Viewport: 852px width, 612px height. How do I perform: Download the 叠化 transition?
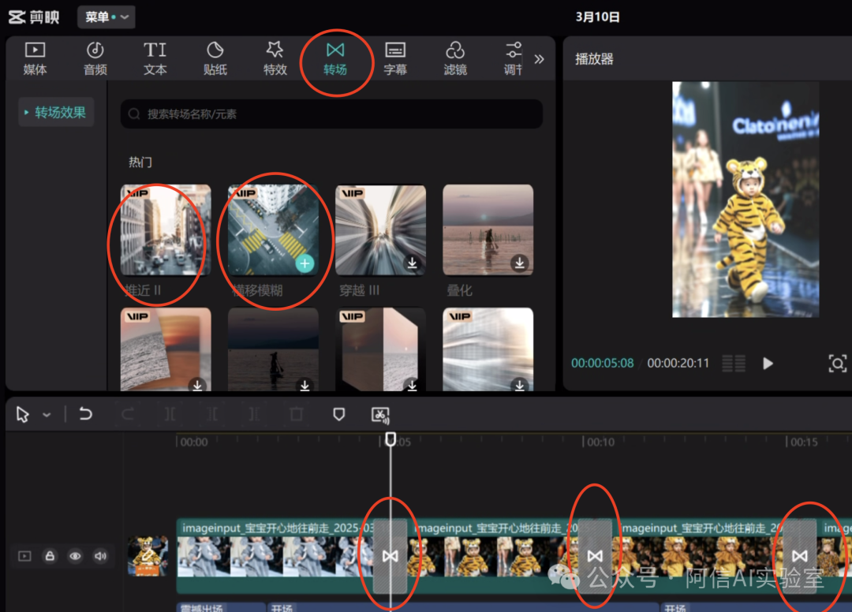pos(519,263)
